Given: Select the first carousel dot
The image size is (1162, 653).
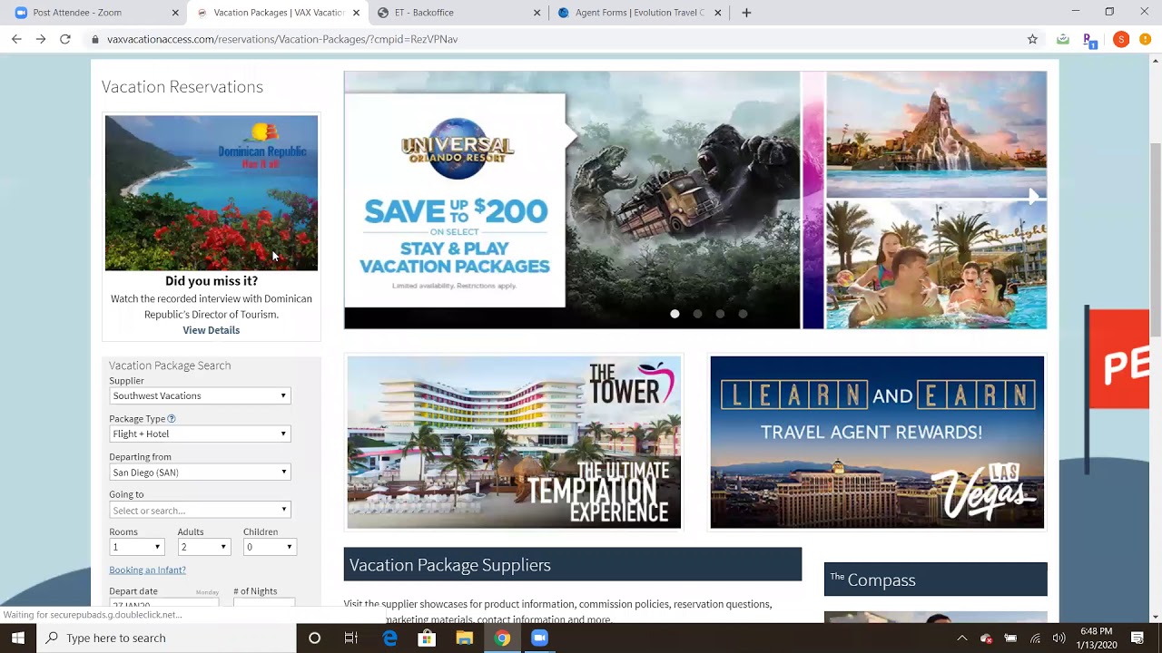Looking at the screenshot, I should pos(675,314).
